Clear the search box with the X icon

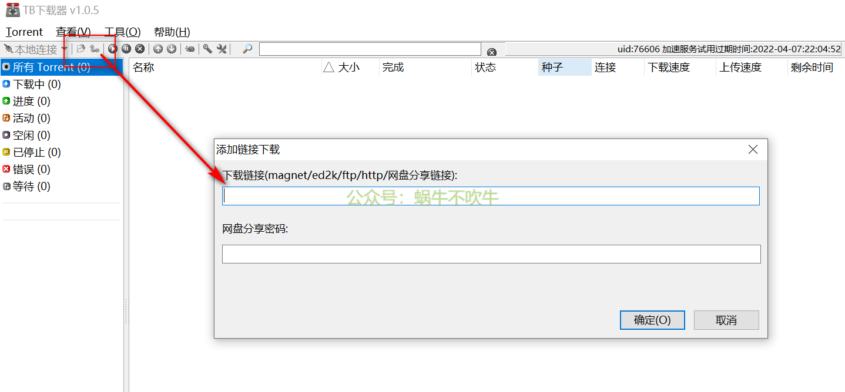[x=492, y=50]
